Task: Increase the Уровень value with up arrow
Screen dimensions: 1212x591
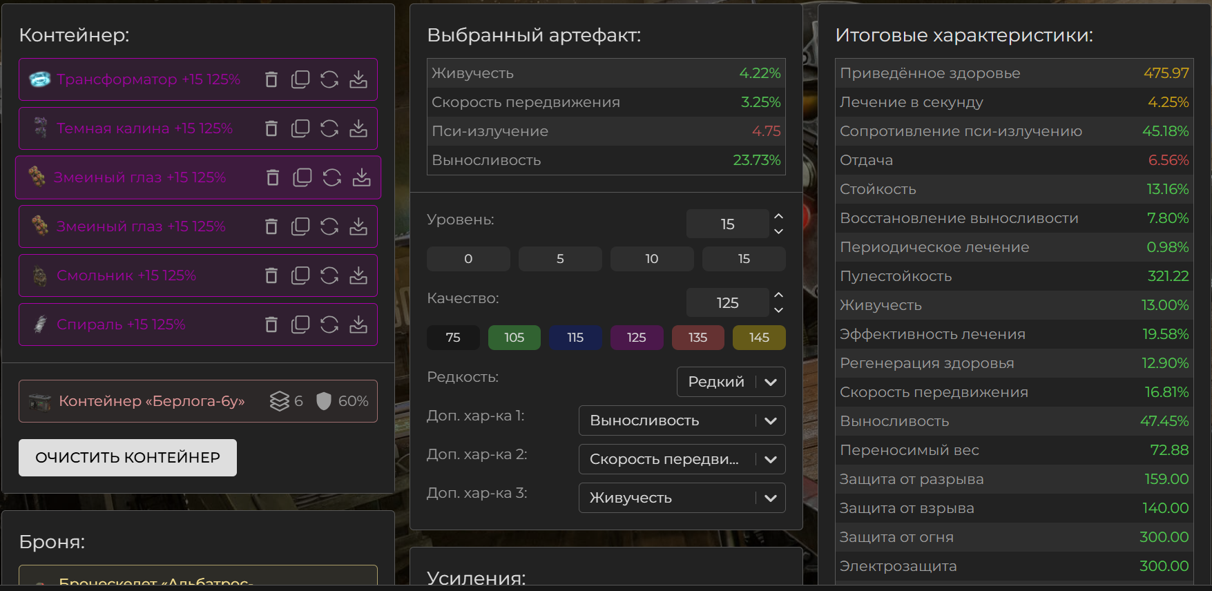Action: point(778,216)
